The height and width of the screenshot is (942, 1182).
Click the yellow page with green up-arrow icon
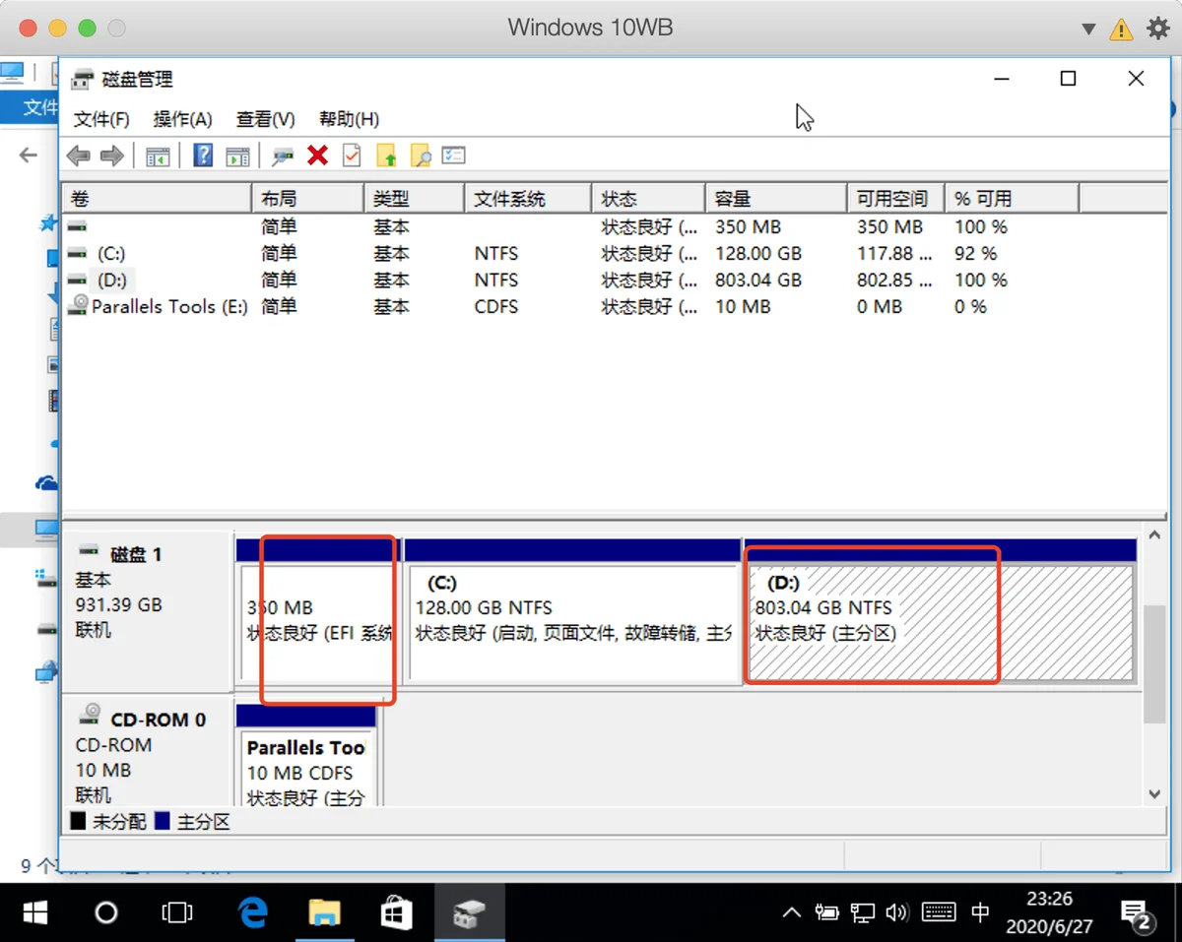tap(387, 156)
